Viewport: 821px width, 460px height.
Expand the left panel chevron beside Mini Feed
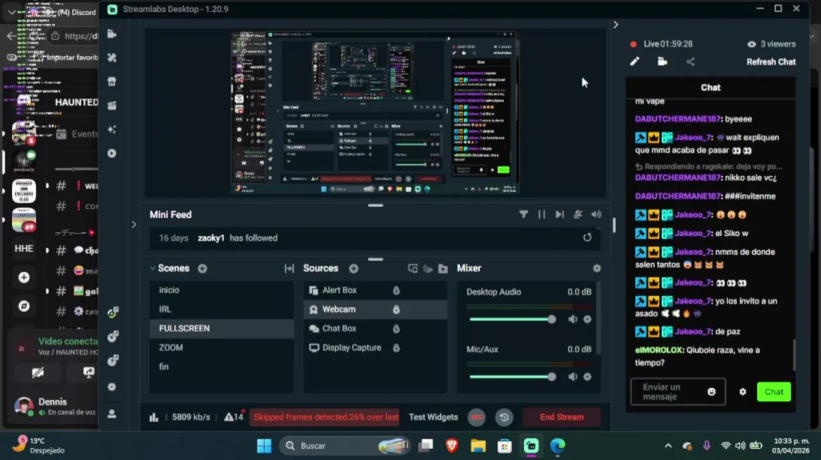pos(134,224)
